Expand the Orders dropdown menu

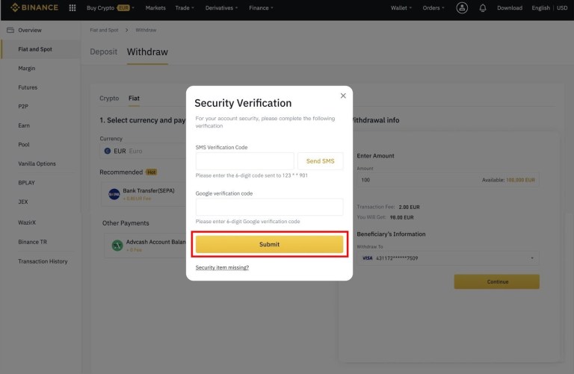click(433, 7)
